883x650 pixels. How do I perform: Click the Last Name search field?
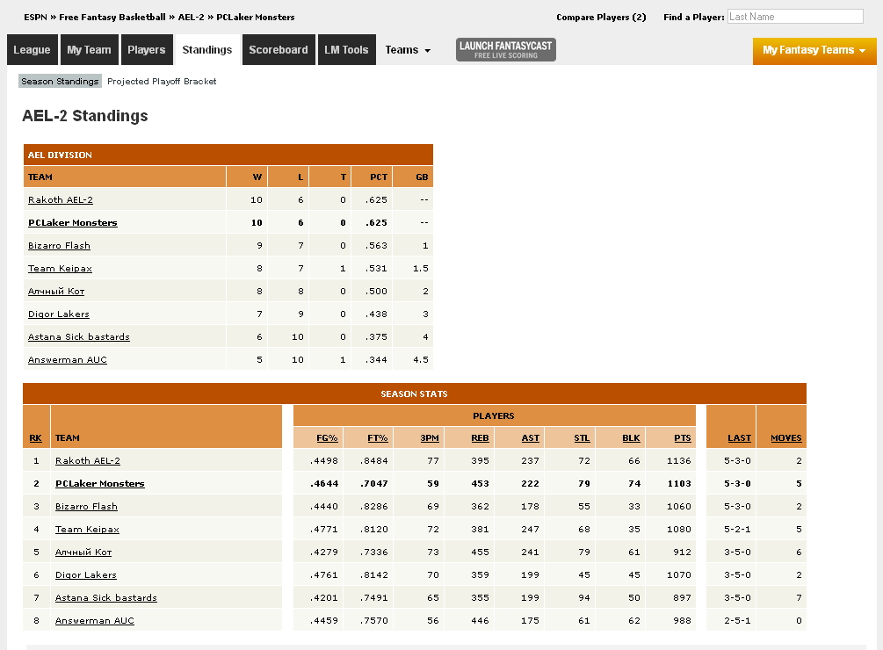click(x=795, y=17)
